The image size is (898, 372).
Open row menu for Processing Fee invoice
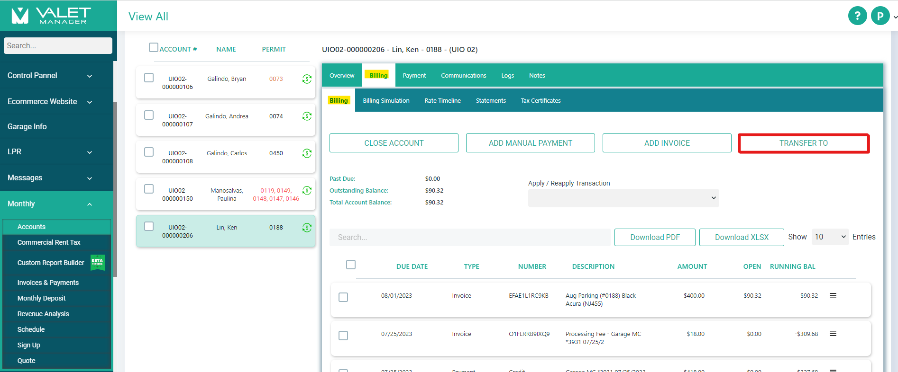[x=833, y=334]
